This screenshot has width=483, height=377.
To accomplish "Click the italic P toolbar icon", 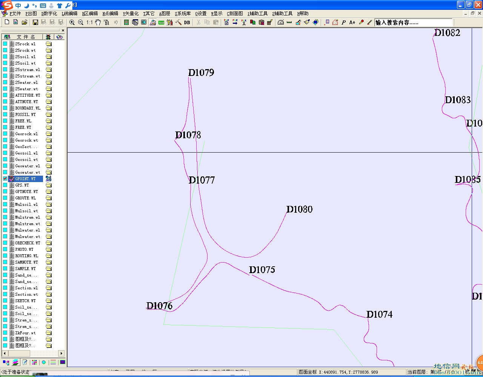I will pos(343,22).
